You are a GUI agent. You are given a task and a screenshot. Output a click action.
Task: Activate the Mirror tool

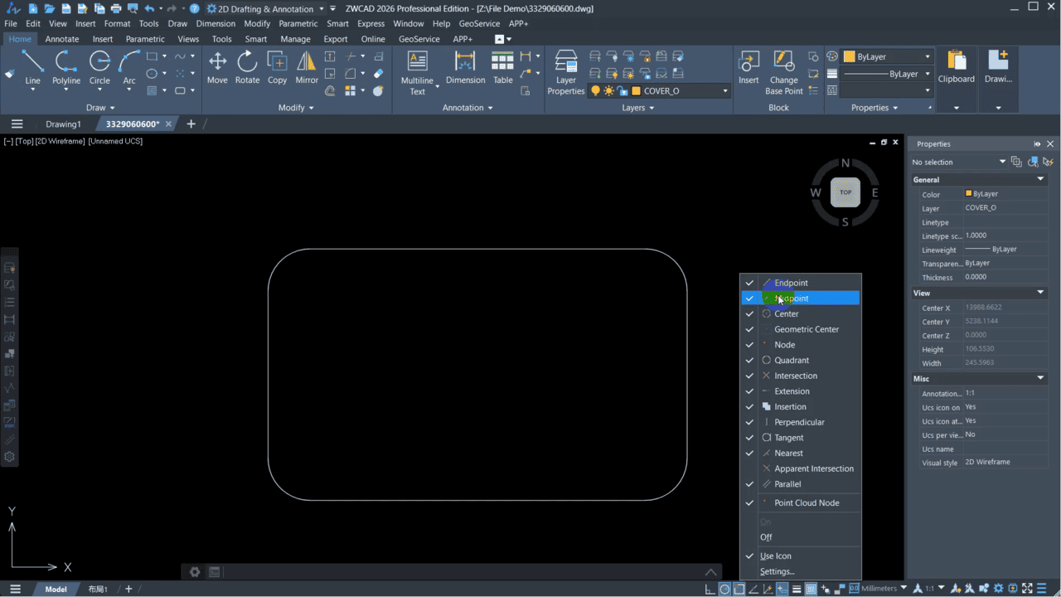click(307, 68)
